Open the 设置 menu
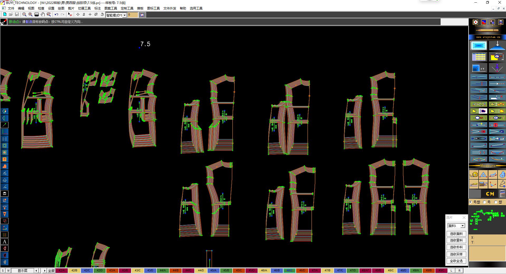 51,8
